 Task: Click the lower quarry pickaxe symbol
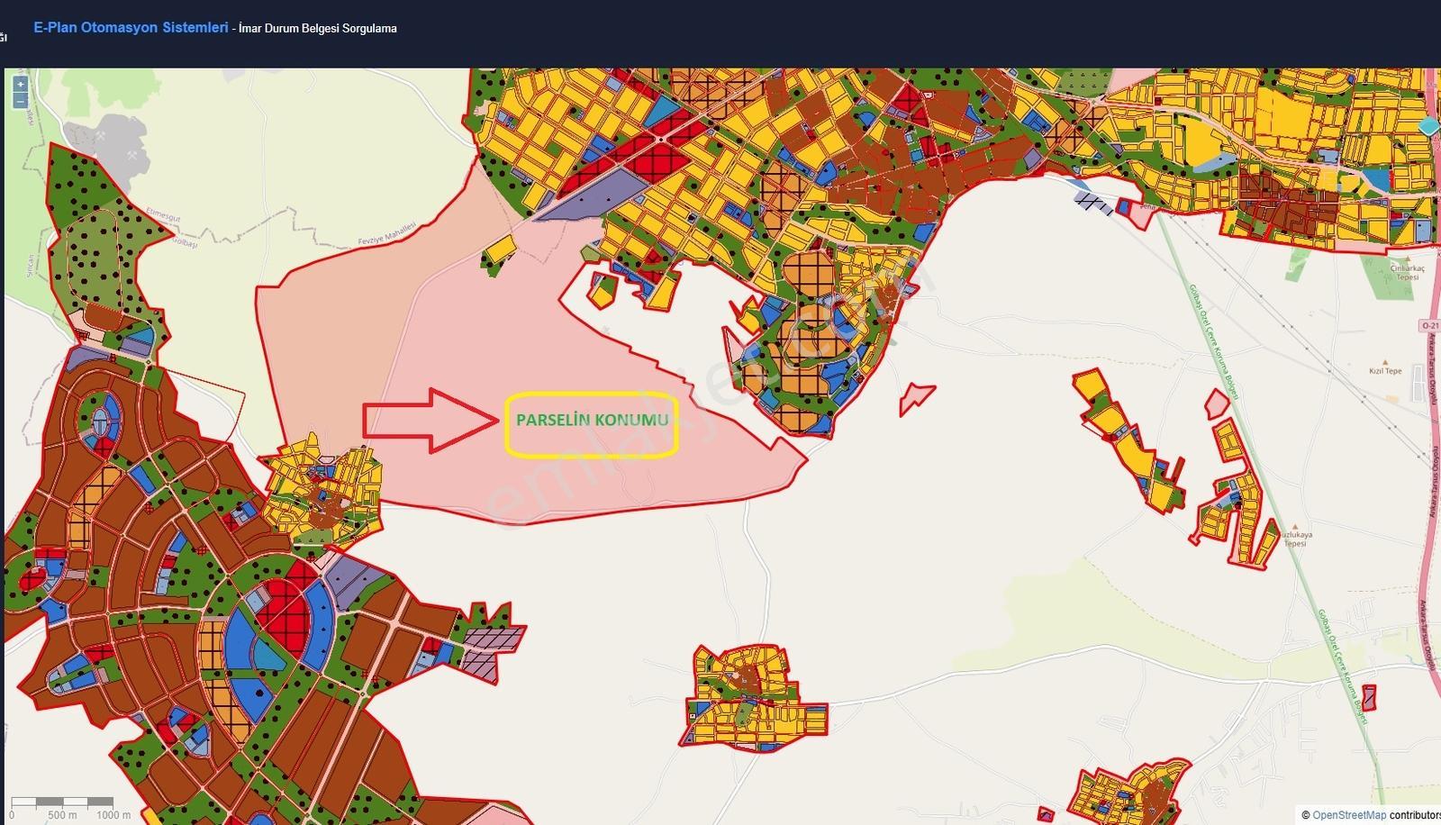tap(133, 155)
